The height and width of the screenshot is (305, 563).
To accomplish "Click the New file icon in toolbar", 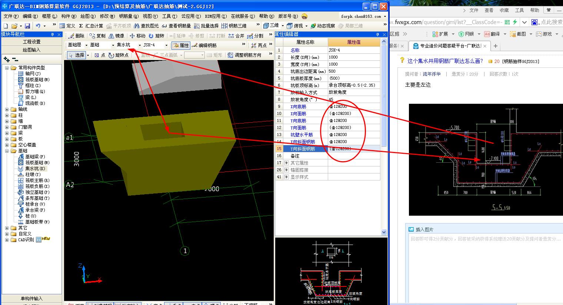I will click(x=6, y=26).
